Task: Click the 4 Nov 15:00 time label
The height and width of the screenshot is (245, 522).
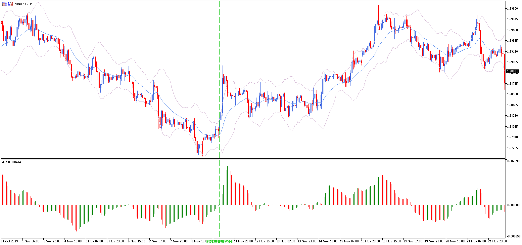Action: click(73, 241)
